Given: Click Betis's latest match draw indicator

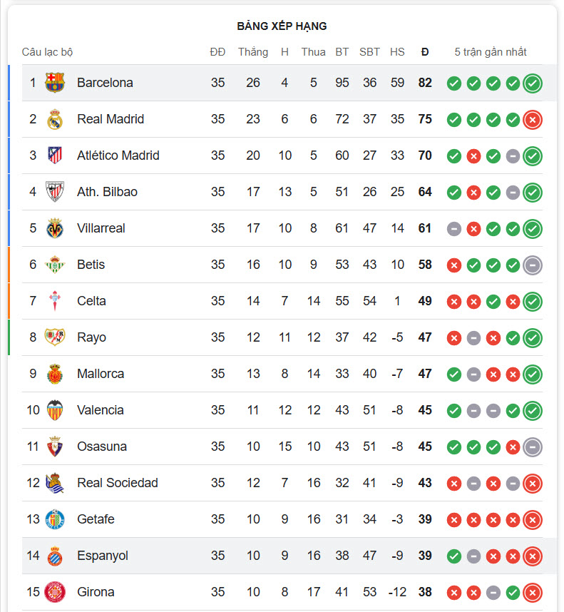Looking at the screenshot, I should (532, 265).
